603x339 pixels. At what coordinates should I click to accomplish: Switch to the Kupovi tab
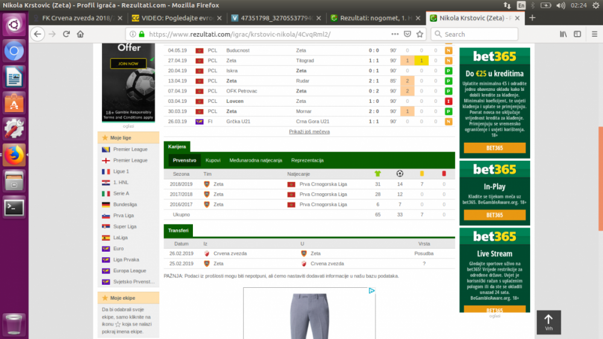tap(213, 161)
